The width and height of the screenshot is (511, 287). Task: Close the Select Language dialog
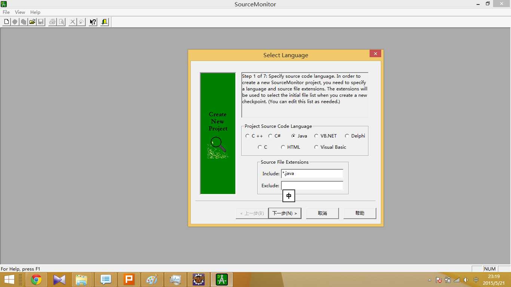click(x=375, y=54)
